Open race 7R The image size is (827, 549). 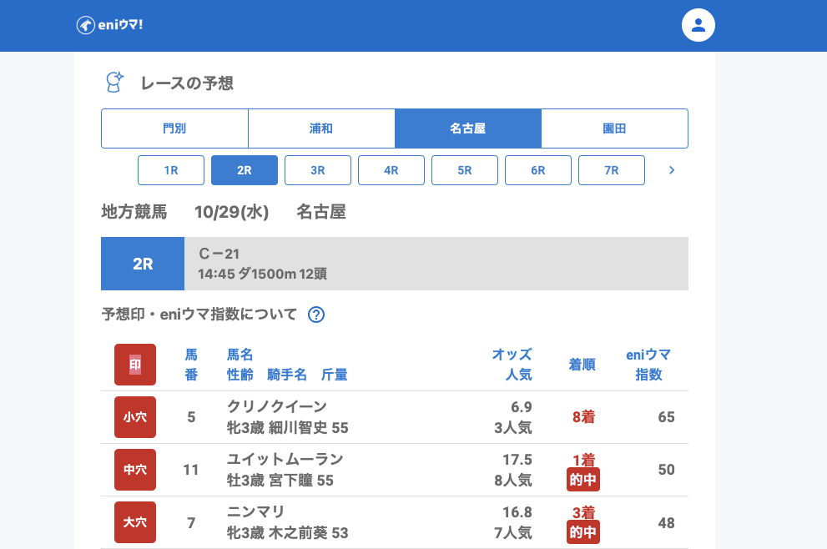point(612,170)
